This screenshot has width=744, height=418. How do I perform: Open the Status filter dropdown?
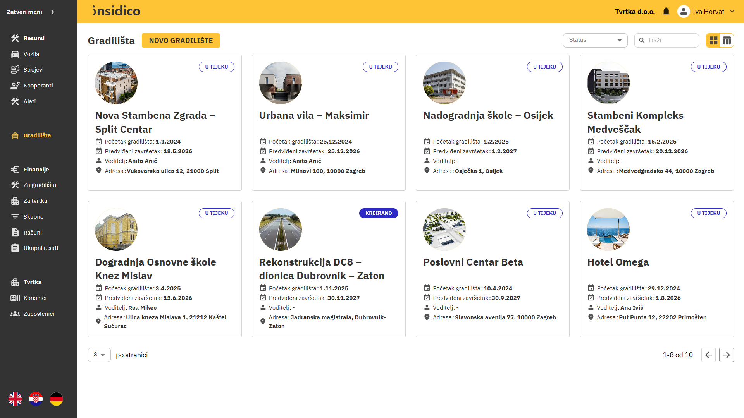(x=595, y=40)
